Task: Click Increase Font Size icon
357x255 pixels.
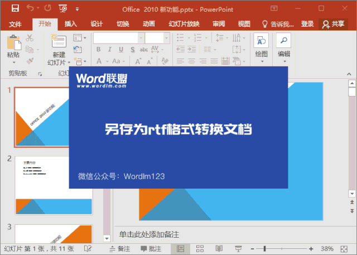Action: 138,61
